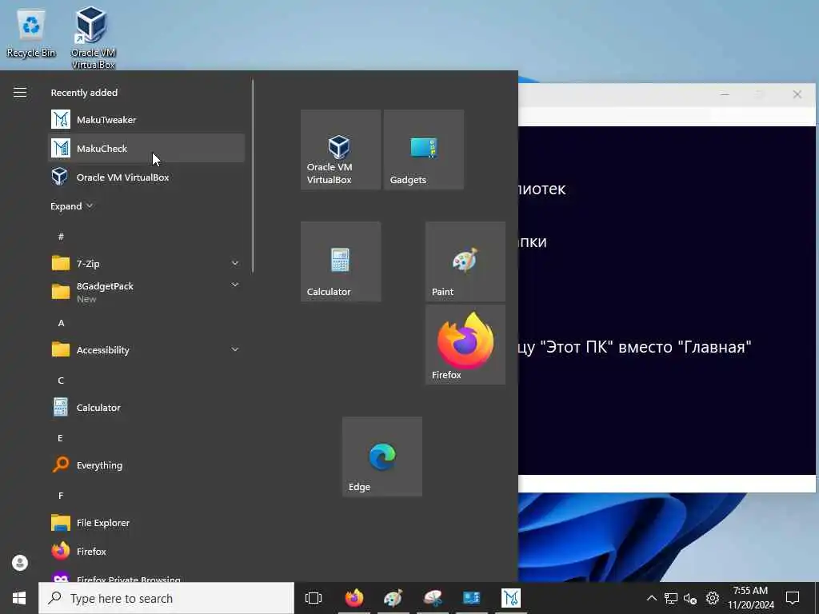Expand the 7-Zip folder chevron

click(x=235, y=263)
